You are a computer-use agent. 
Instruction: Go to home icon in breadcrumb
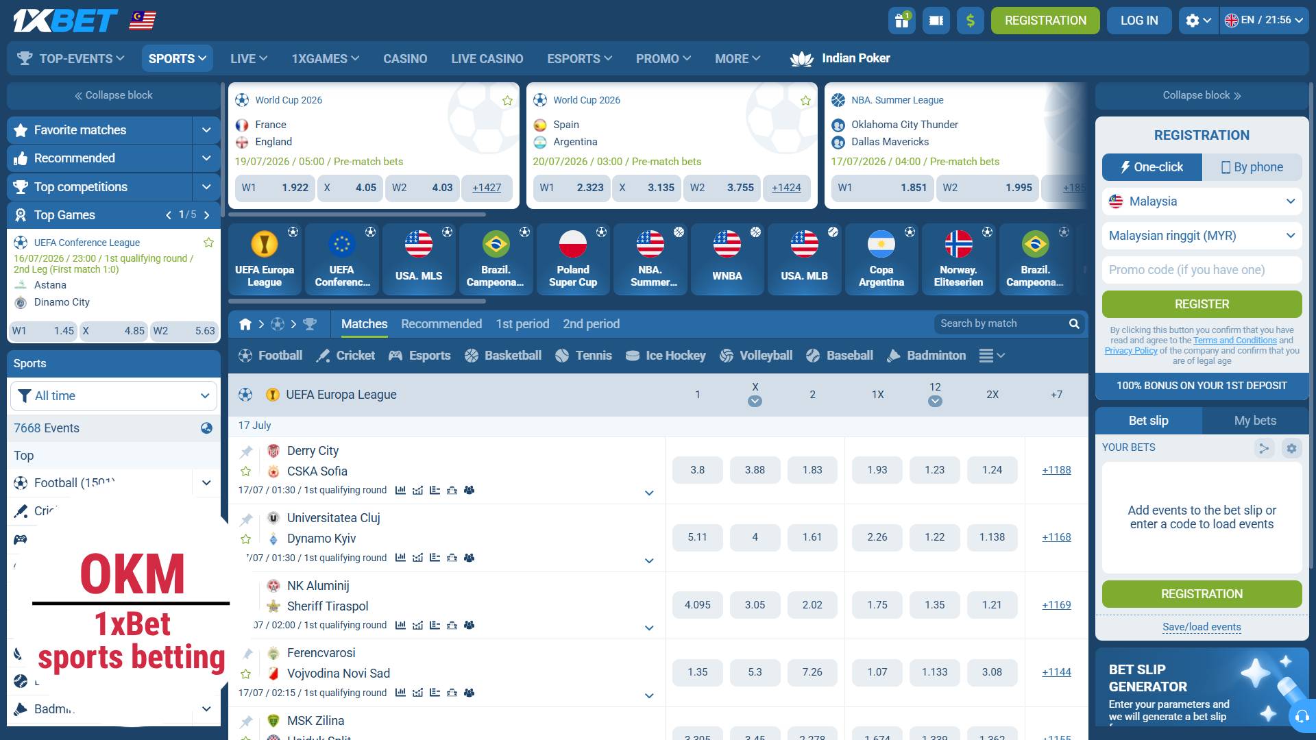click(245, 324)
